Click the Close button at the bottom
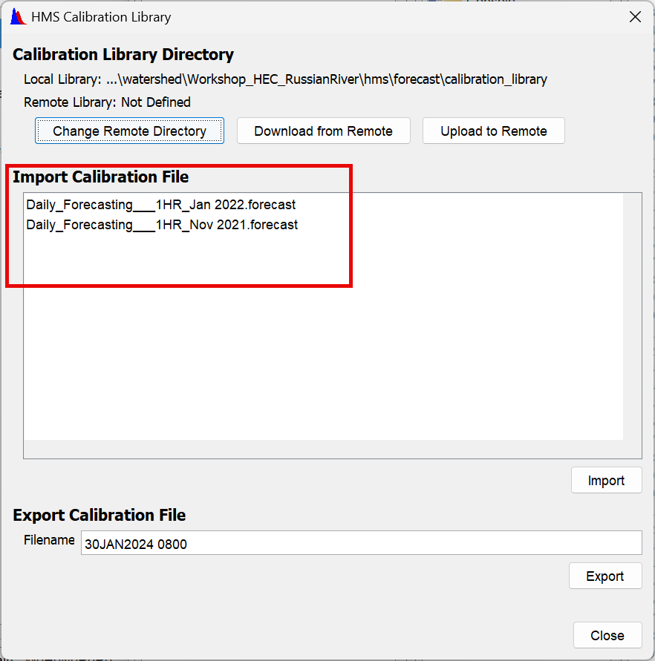Image resolution: width=655 pixels, height=661 pixels. [x=607, y=635]
